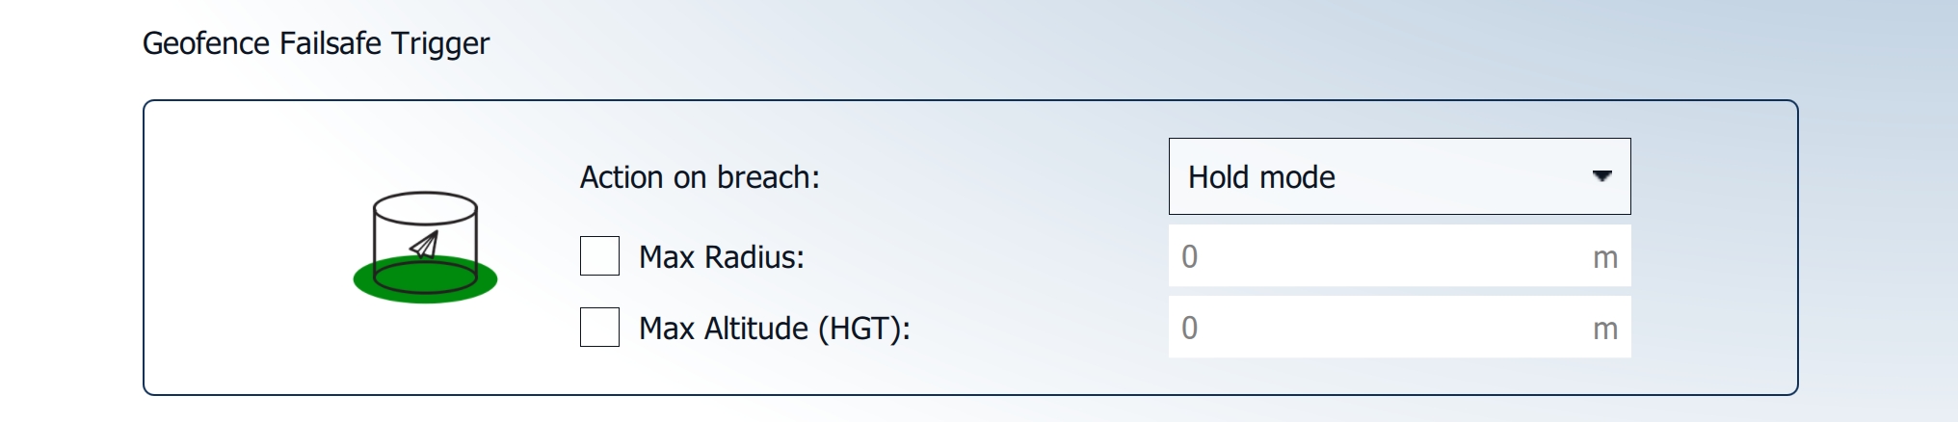
Task: Click the geofence cylinder icon
Action: click(425, 247)
